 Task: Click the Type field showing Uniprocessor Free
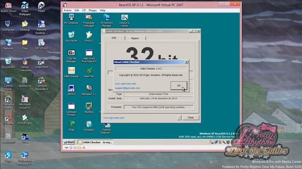(159, 94)
